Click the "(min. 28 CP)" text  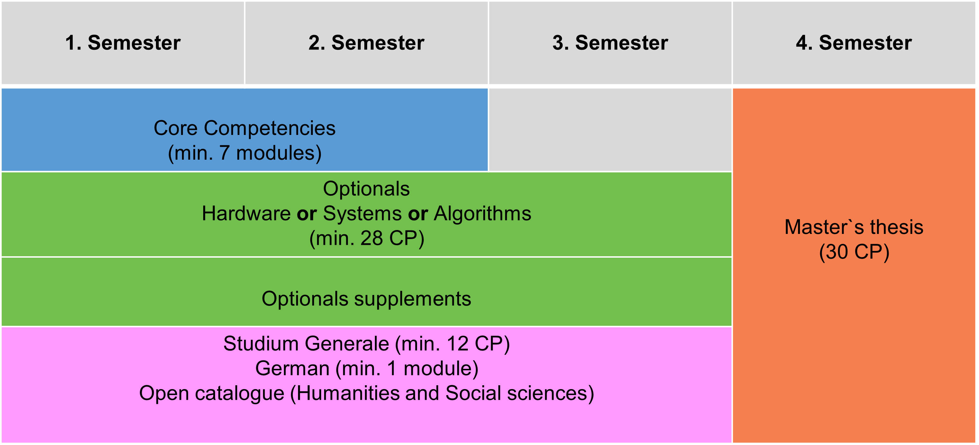click(x=367, y=238)
